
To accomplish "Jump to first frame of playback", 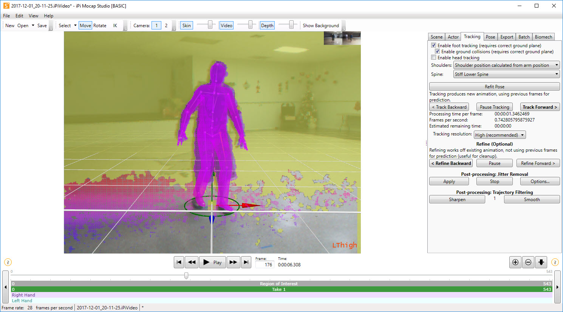I will (x=179, y=262).
